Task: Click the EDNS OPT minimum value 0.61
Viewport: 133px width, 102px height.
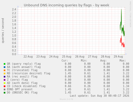Action: point(87,89)
